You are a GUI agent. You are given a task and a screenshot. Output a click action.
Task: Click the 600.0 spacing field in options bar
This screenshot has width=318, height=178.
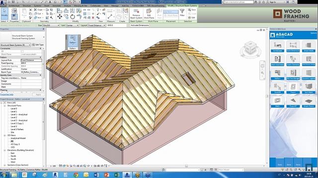[x=117, y=25]
